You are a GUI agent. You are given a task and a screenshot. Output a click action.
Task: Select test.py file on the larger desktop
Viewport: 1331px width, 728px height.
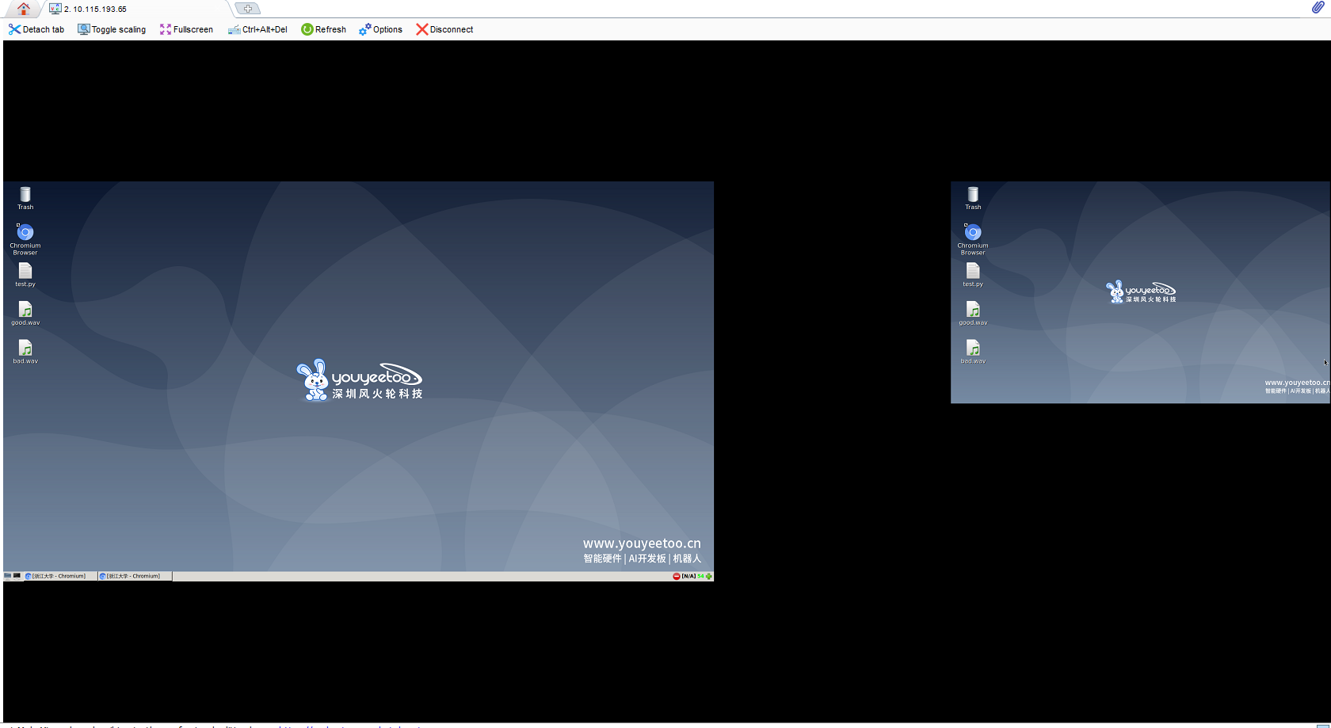tap(25, 273)
